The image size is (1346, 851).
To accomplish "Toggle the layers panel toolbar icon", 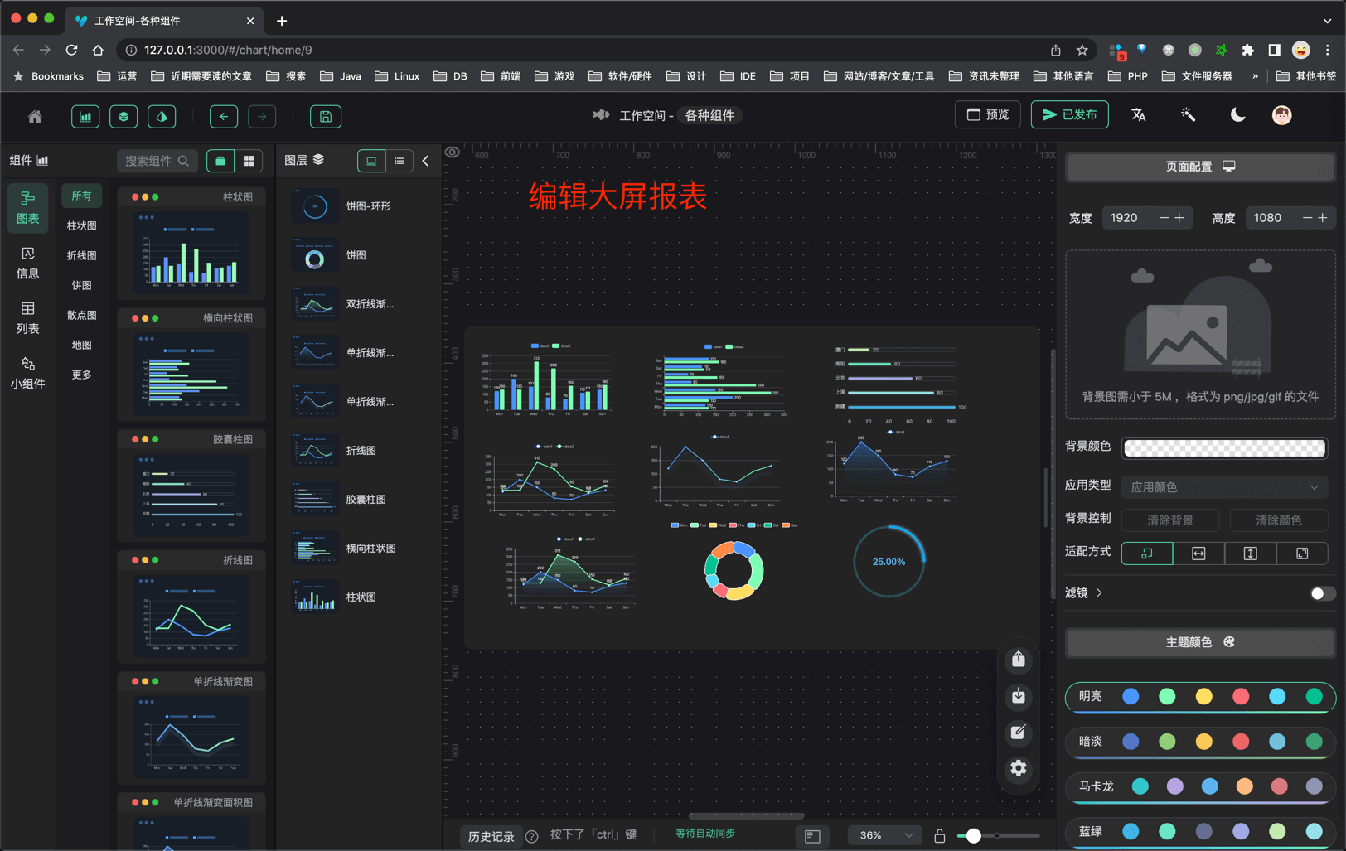I will point(123,117).
